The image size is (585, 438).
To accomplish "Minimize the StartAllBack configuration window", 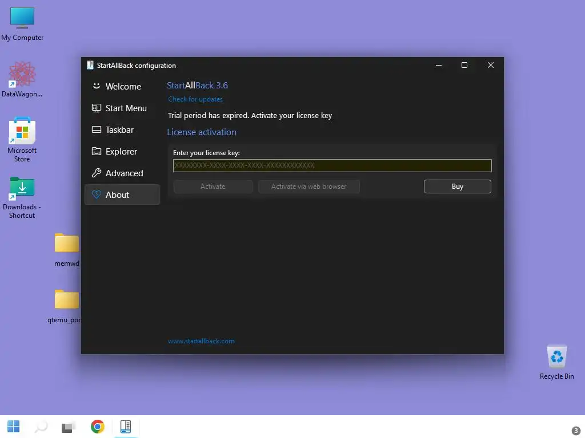I will pyautogui.click(x=439, y=65).
